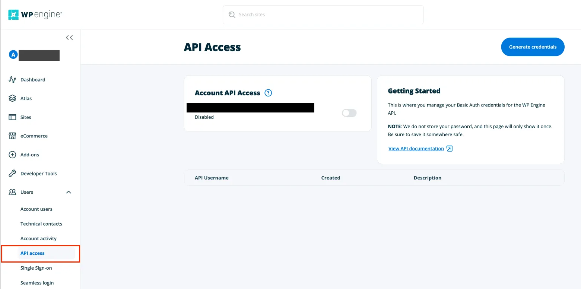Viewport: 581px width, 289px height.
Task: Open View API documentation link
Action: click(x=416, y=148)
